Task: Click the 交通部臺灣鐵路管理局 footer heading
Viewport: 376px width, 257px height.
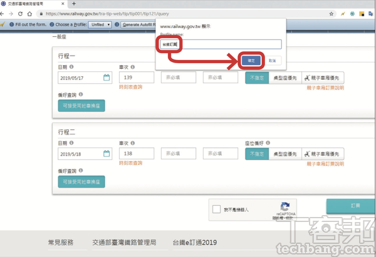Action: [x=124, y=243]
